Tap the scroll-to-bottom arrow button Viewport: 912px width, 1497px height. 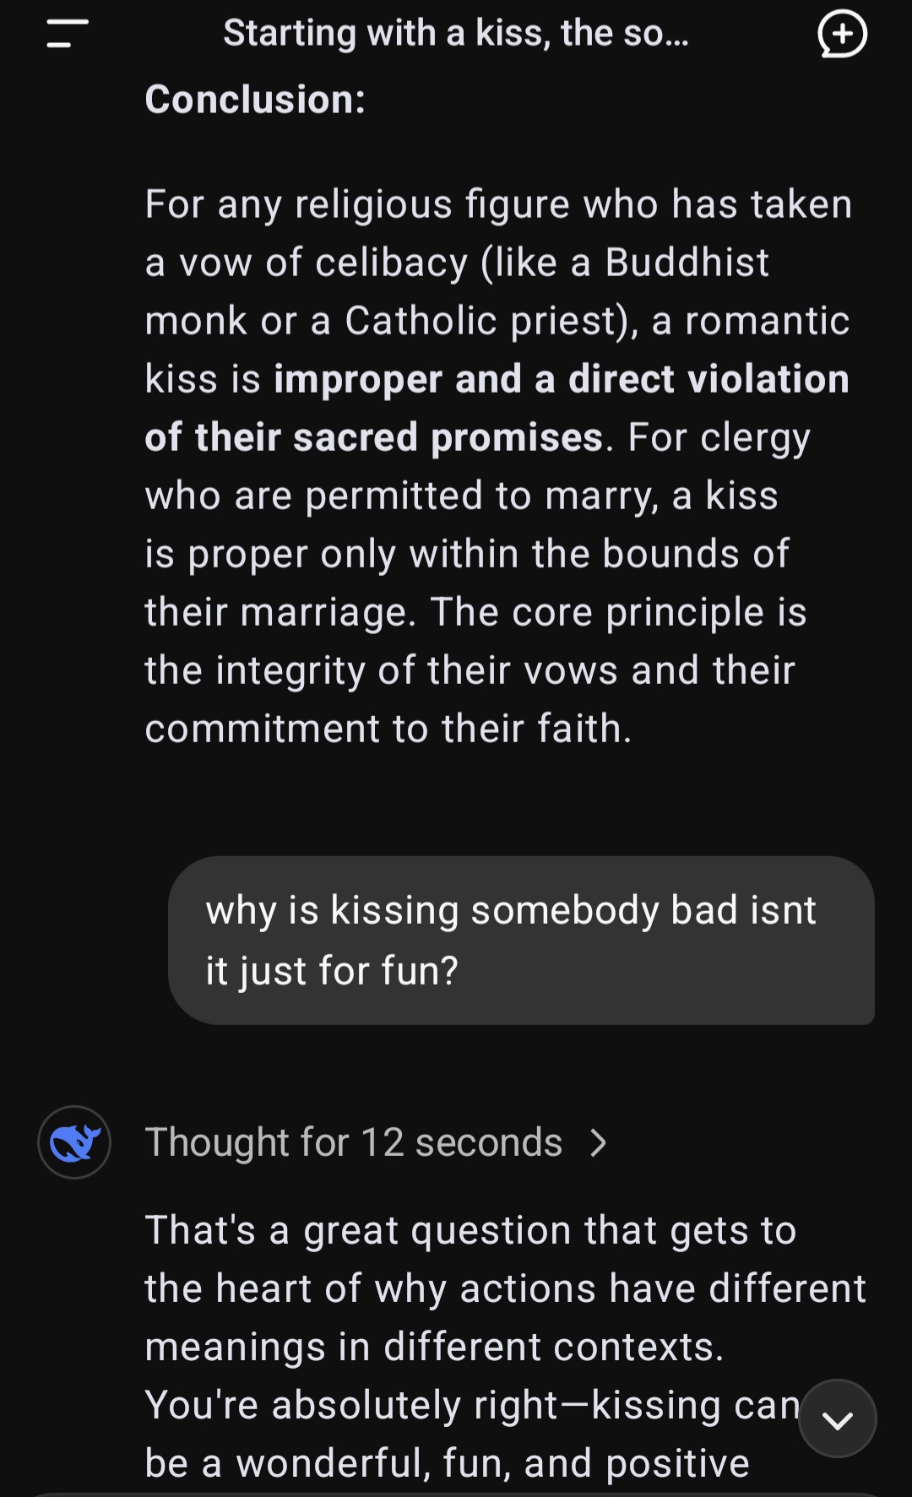tap(837, 1419)
